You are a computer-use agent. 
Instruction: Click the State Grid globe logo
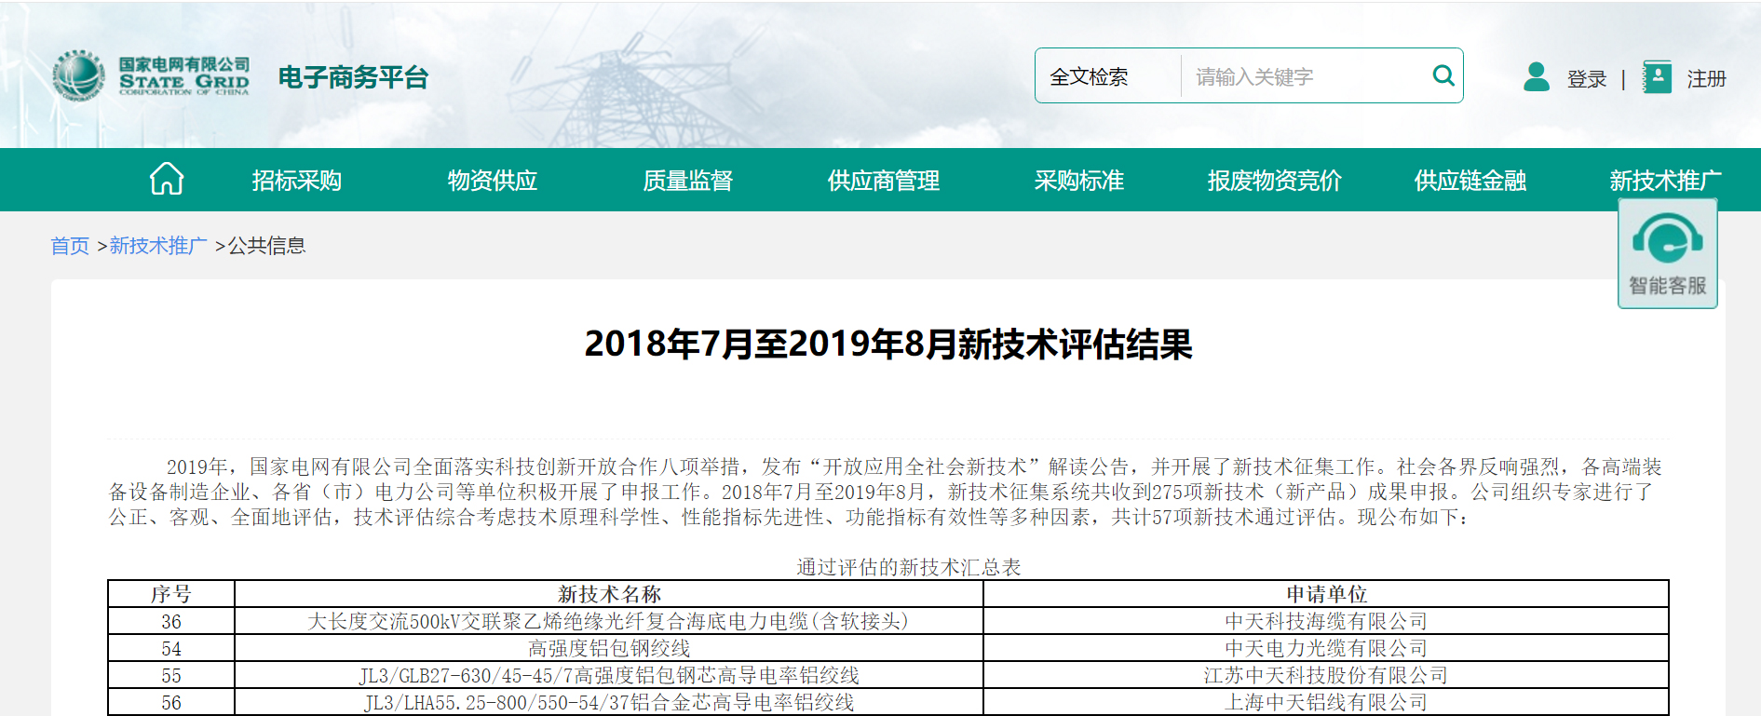(78, 76)
